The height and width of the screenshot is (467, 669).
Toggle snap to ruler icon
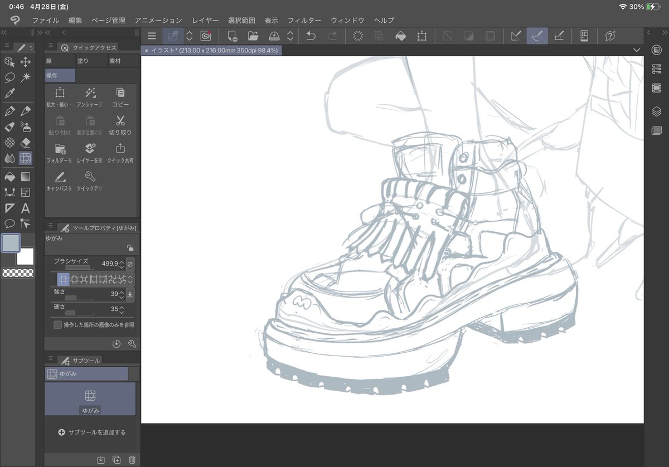click(516, 36)
